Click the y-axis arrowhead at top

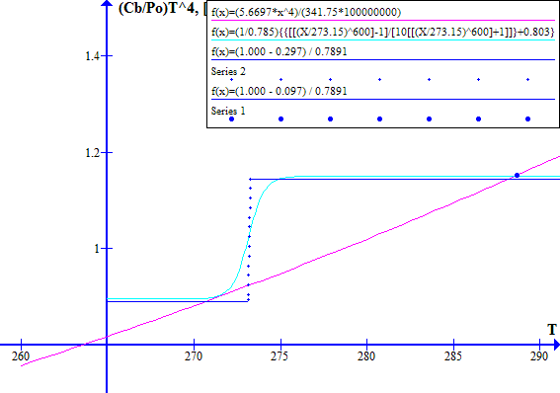point(107,3)
